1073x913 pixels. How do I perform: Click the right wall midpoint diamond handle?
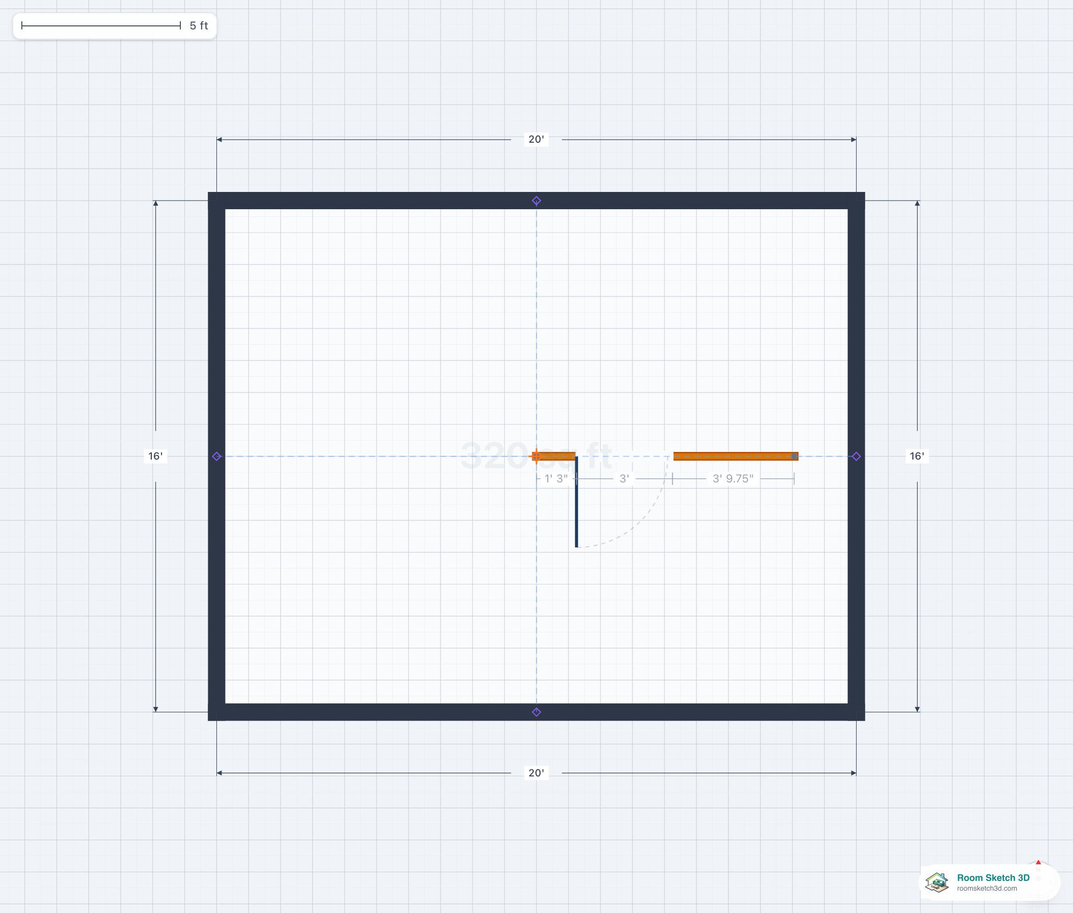(x=857, y=456)
